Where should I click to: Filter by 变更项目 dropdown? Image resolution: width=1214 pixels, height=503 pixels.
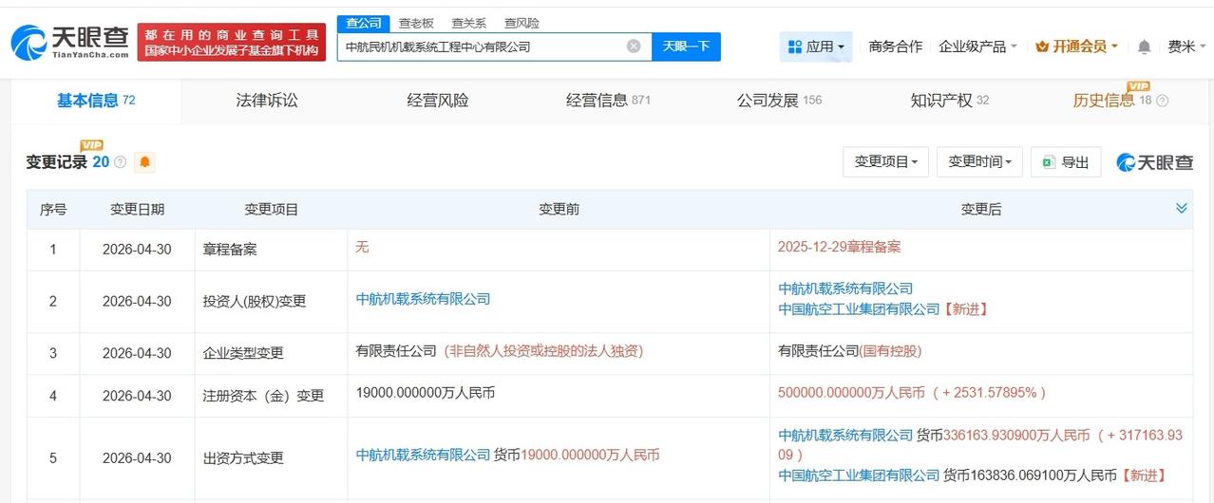(x=885, y=162)
